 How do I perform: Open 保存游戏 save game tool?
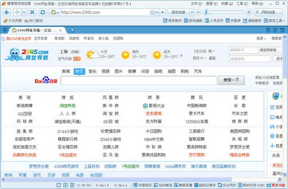tap(172, 21)
